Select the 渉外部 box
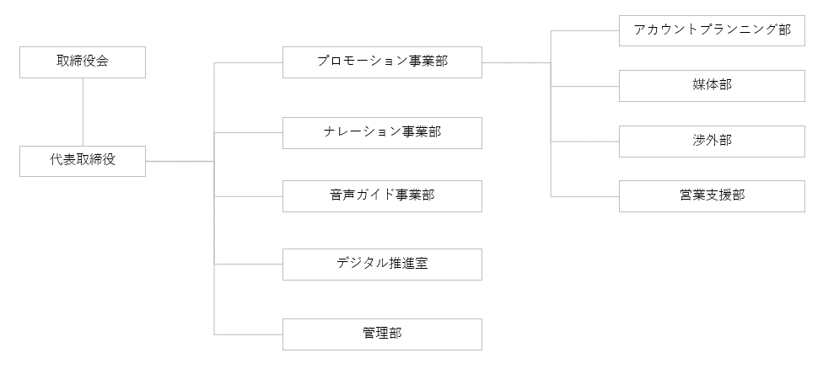This screenshot has width=823, height=369. click(712, 141)
